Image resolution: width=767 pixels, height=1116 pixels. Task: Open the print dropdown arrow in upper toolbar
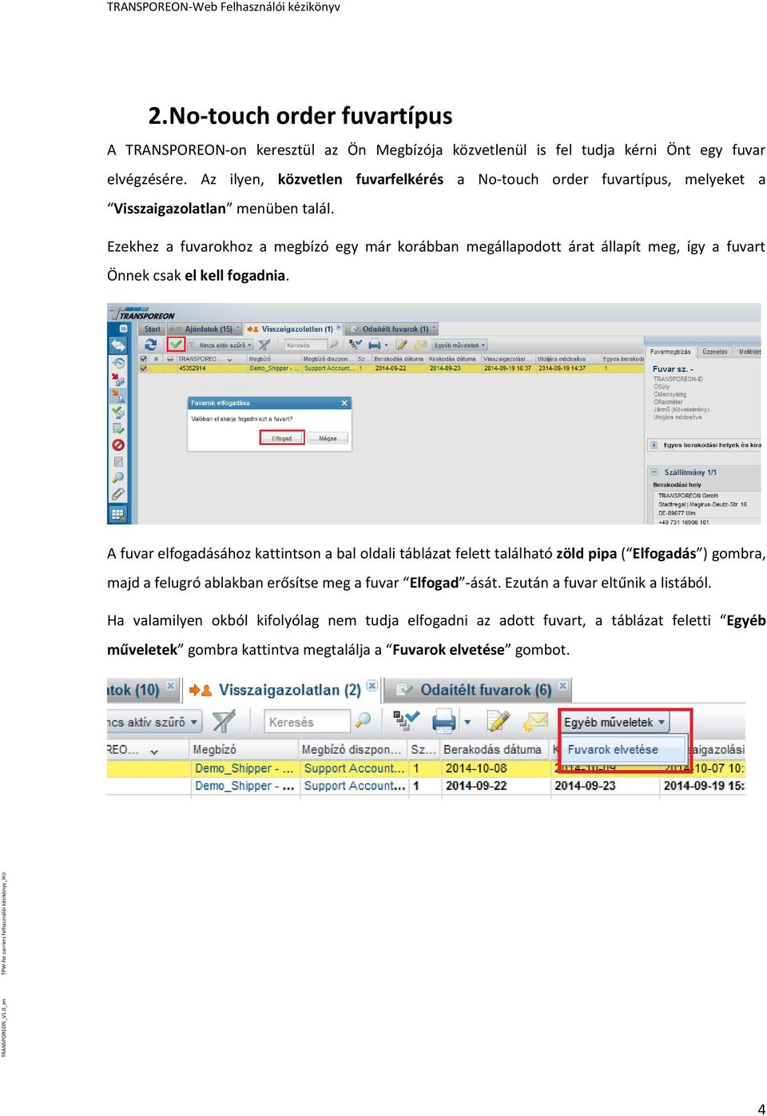[x=387, y=345]
